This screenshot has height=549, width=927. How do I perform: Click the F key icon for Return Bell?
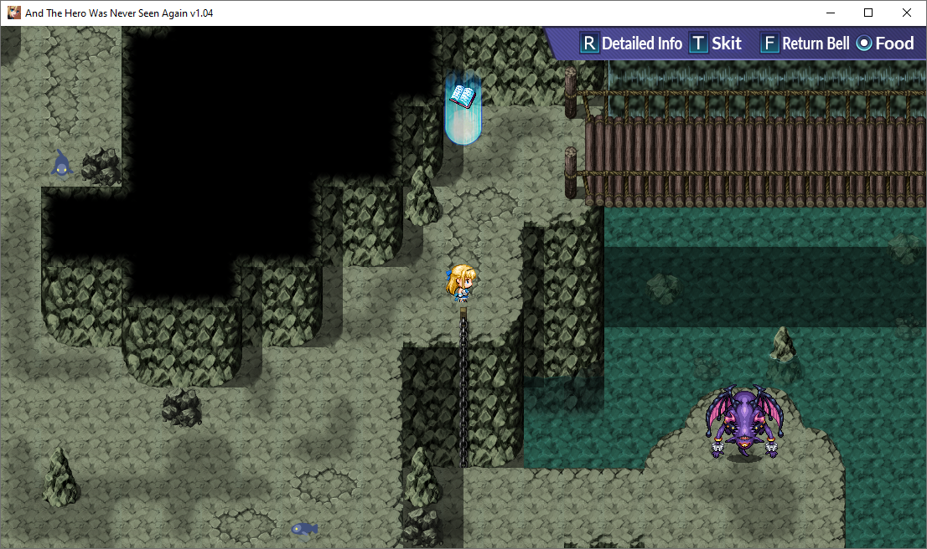769,44
